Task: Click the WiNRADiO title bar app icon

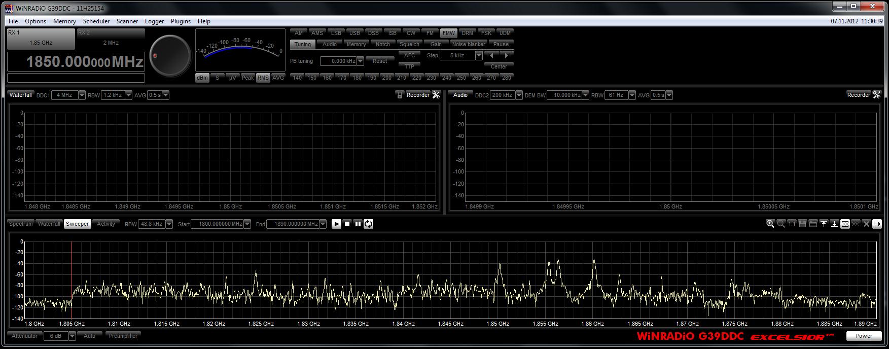Action: [9, 9]
